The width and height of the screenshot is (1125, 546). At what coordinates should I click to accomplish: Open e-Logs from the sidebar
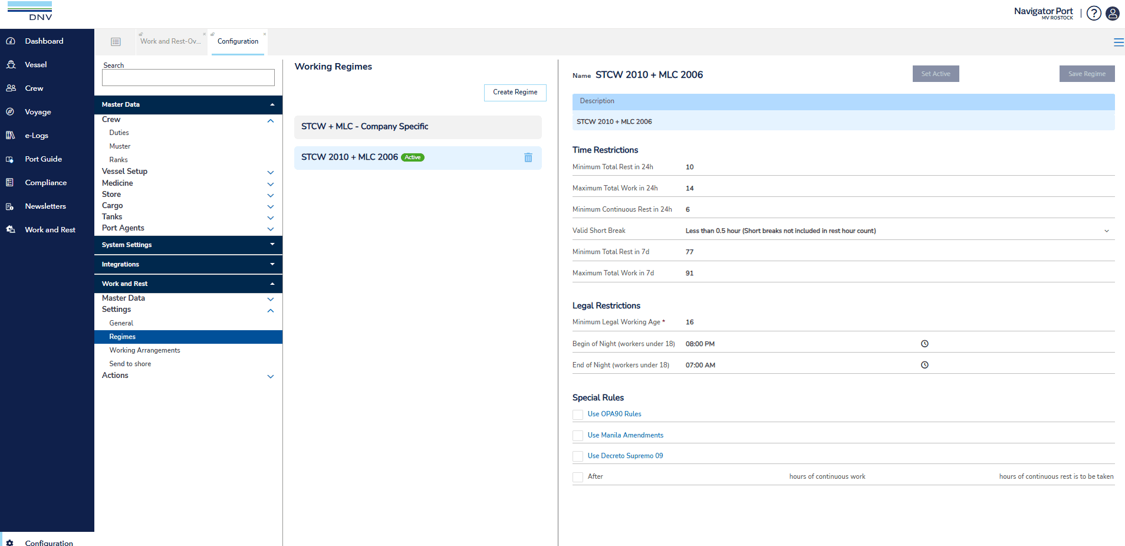pyautogui.click(x=37, y=136)
